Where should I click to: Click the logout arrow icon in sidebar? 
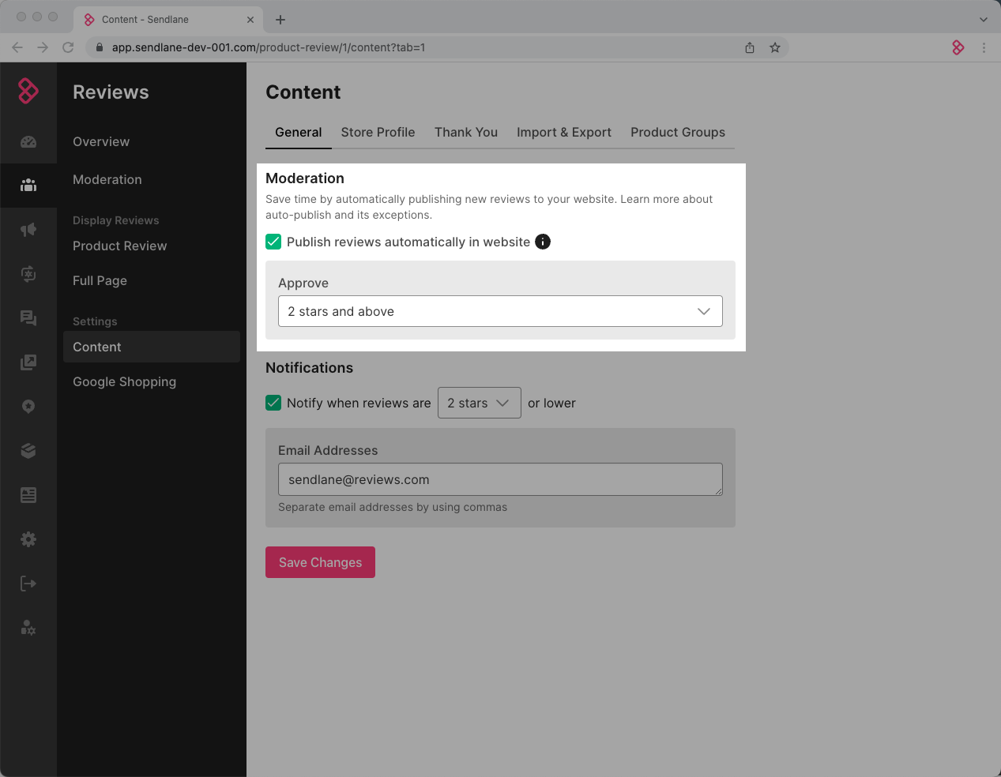click(x=28, y=584)
